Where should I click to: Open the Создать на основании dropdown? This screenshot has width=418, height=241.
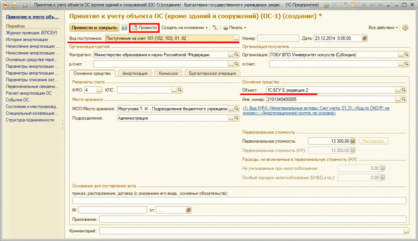[185, 27]
